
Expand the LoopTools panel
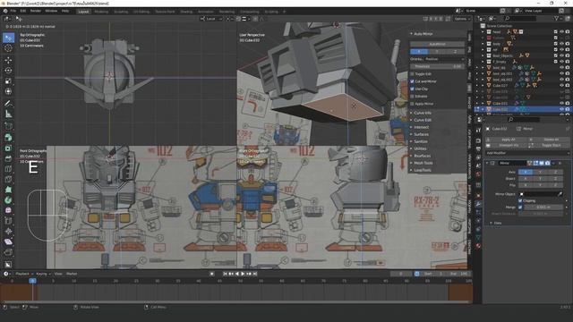[x=423, y=170]
